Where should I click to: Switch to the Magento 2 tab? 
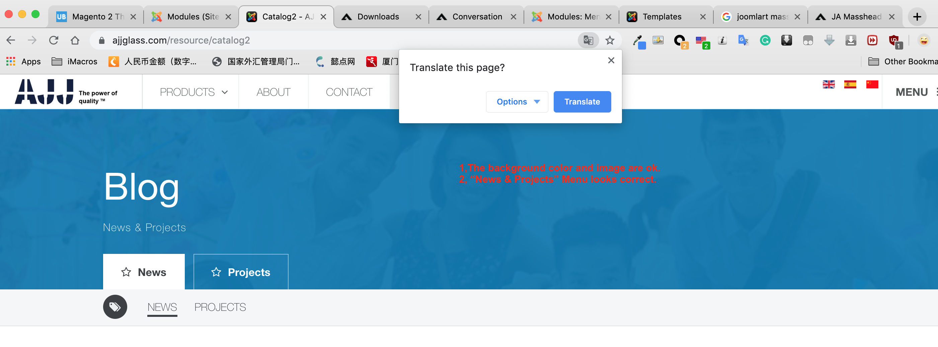pyautogui.click(x=96, y=17)
